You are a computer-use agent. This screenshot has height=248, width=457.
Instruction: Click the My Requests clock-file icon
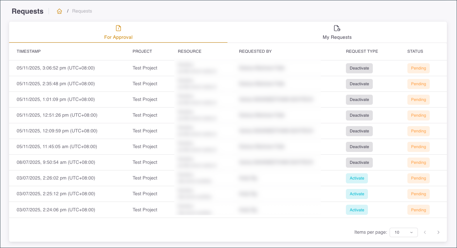click(337, 28)
